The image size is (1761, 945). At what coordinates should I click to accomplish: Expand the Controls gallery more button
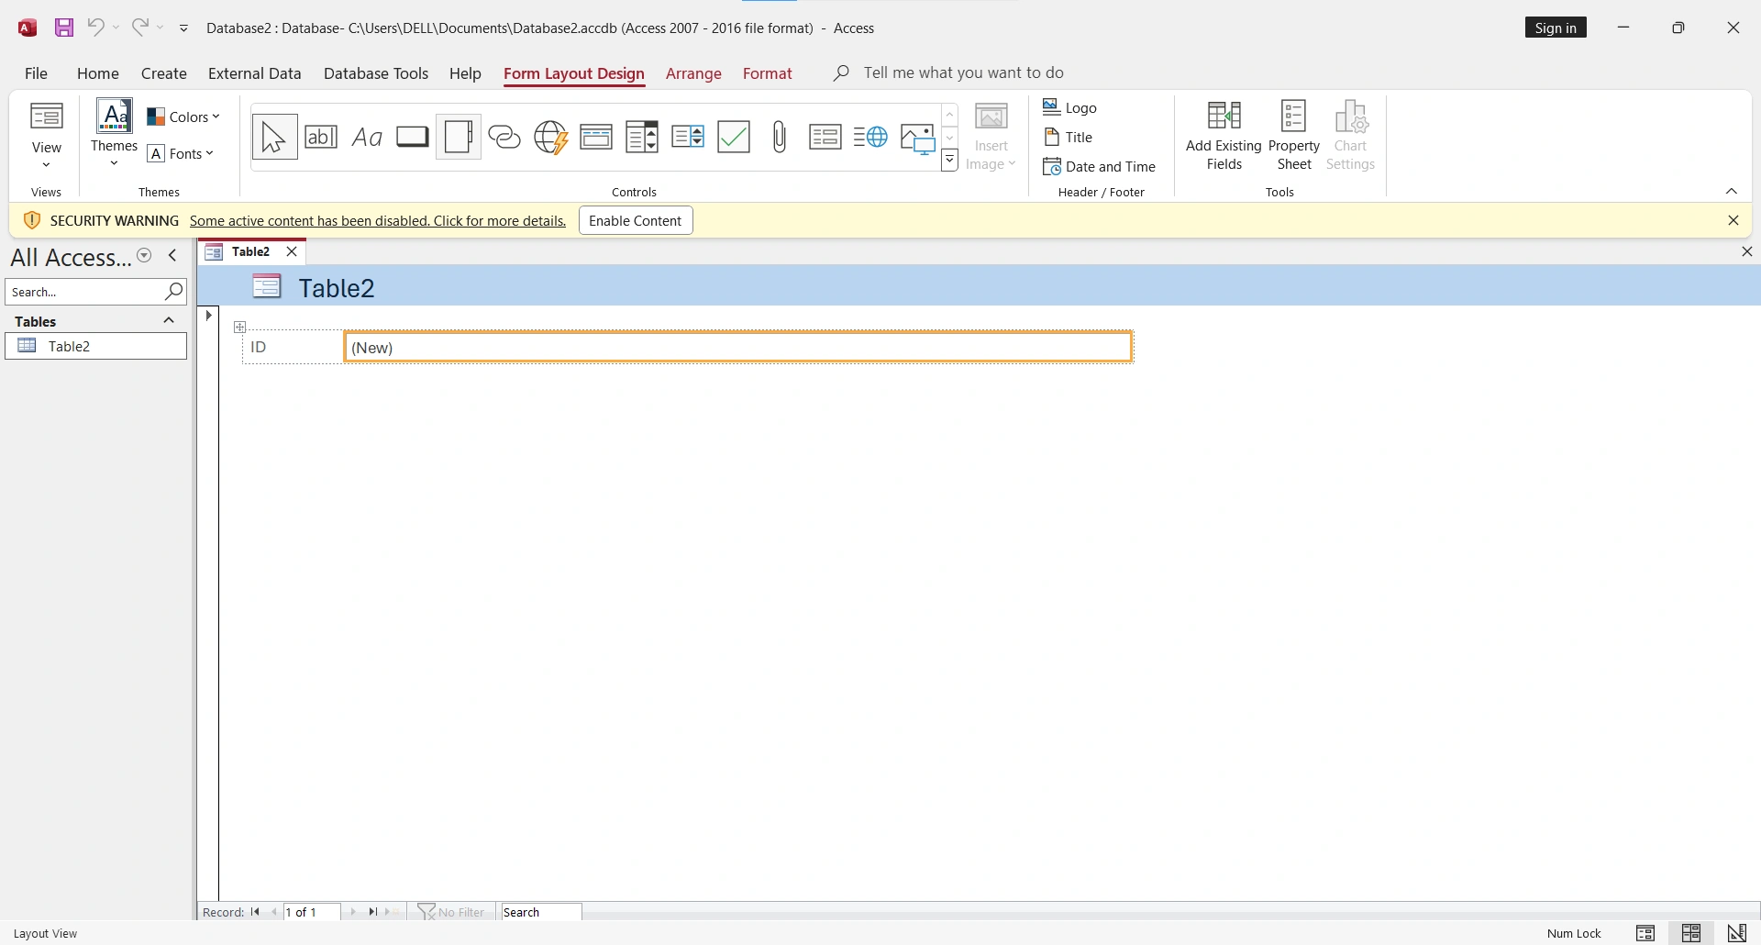point(950,161)
